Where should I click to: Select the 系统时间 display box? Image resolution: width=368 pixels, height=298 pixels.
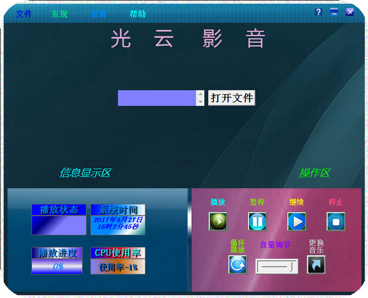[x=118, y=223]
